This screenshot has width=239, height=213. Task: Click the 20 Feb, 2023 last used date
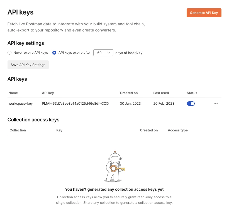[x=164, y=104]
